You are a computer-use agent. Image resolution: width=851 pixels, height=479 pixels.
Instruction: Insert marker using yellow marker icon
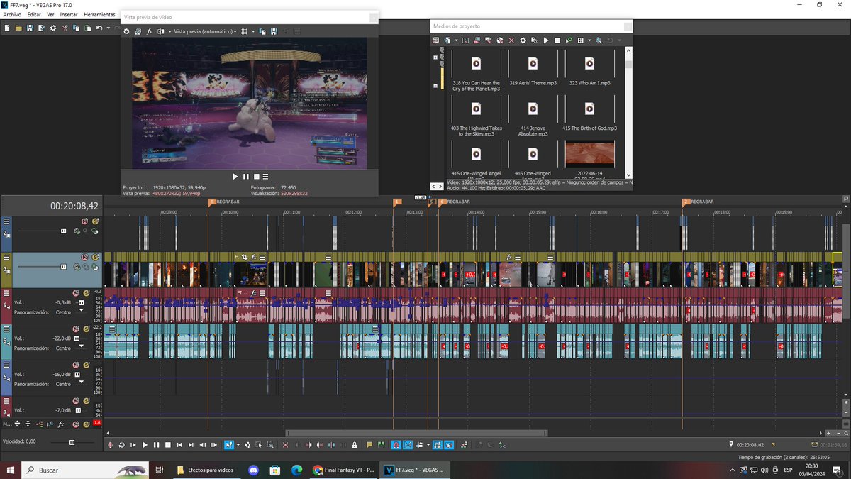369,445
